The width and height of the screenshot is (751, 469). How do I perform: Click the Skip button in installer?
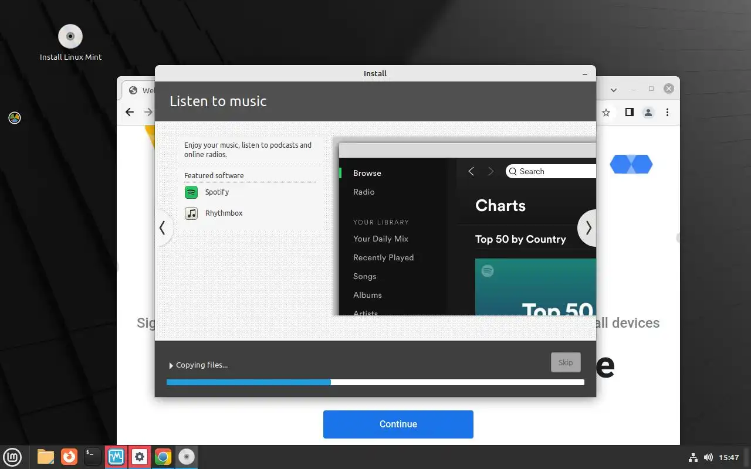click(x=566, y=362)
